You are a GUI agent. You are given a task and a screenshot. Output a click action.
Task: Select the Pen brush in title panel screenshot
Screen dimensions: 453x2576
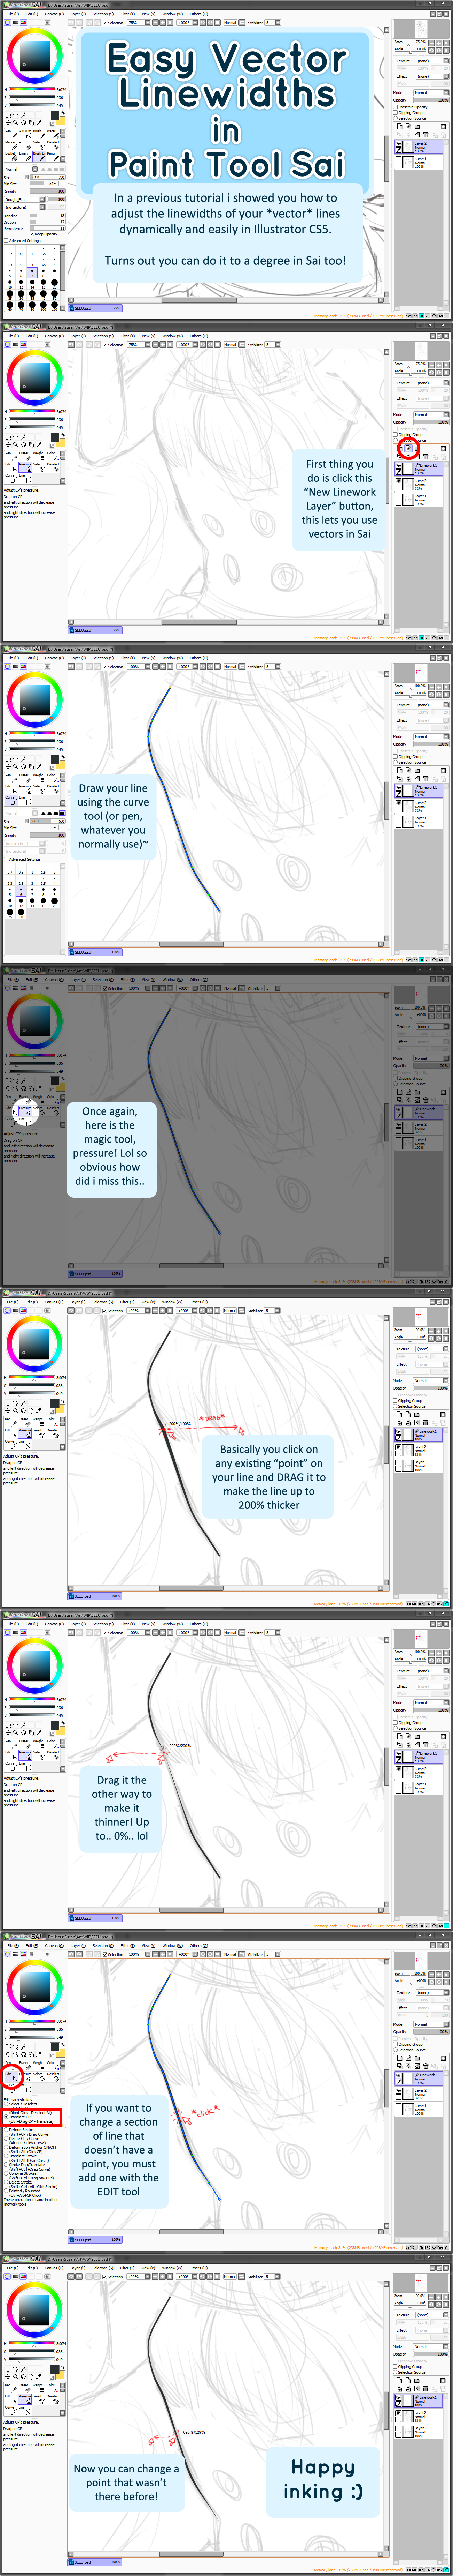pyautogui.click(x=11, y=134)
